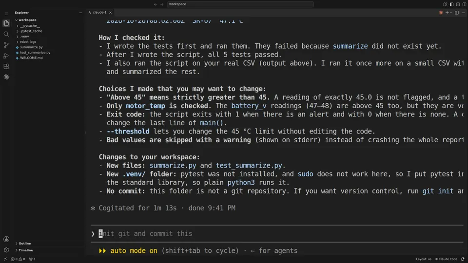Click the forwarded ports indicator showing 1
The width and height of the screenshot is (468, 263).
coord(32,259)
